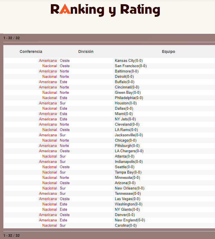Click Sur division in the Tampa Bay row
Viewport: 215px width, 239px height.
tap(63, 172)
